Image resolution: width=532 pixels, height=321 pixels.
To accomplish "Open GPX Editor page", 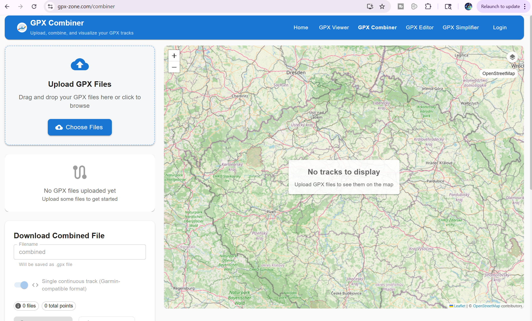I will tap(420, 27).
